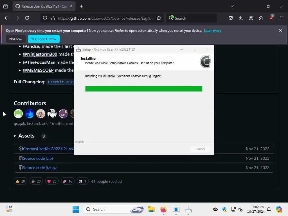Click the cat third contributor avatar
Screen dimensions: 288x216
pos(40,114)
